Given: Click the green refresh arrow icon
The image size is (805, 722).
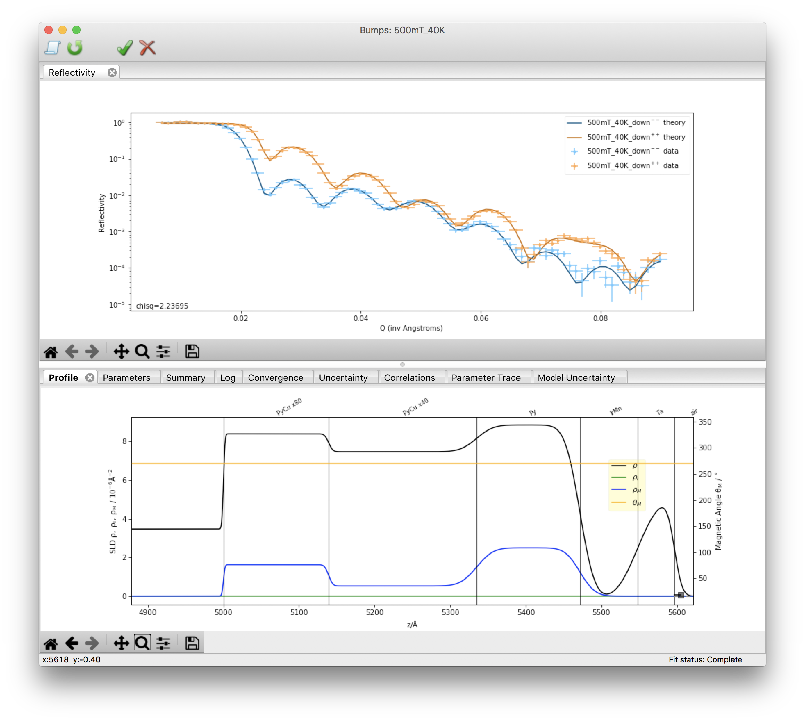Looking at the screenshot, I should [x=75, y=48].
